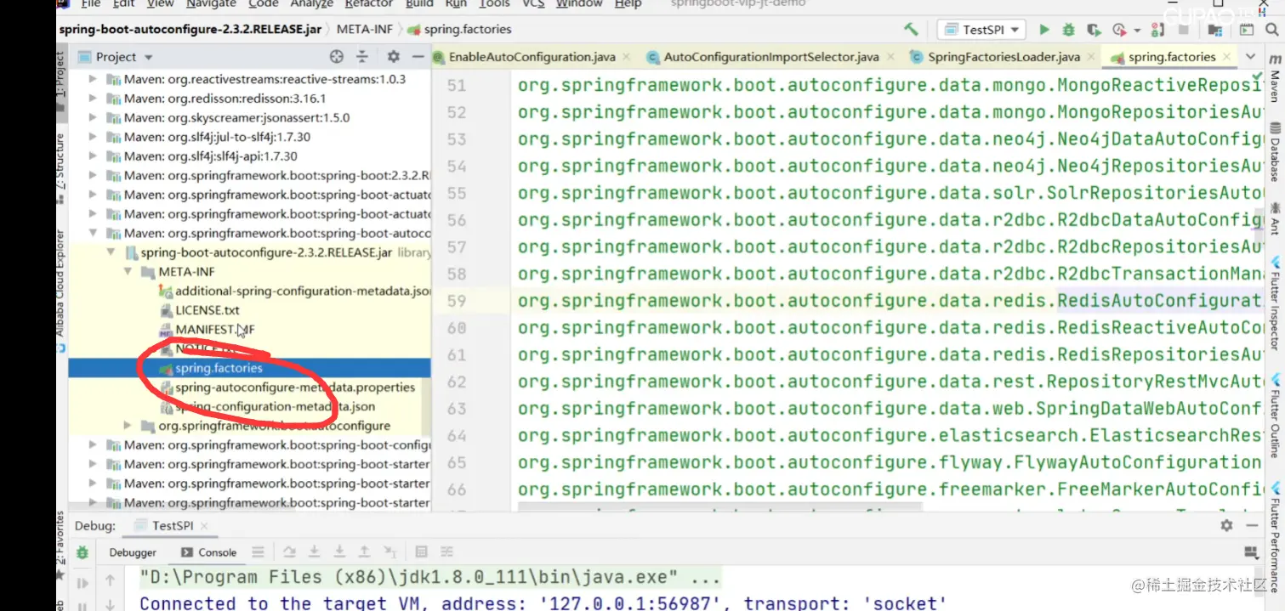Collapse spring-boot-autoconfigure-2.3.2.RELEASE.jar node arrow
The image size is (1285, 611).
(111, 252)
